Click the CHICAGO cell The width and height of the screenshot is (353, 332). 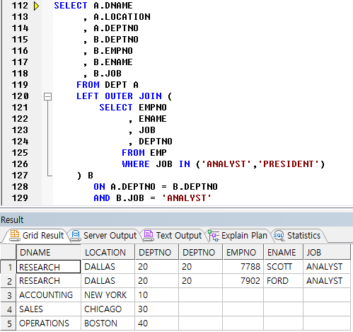pos(108,309)
